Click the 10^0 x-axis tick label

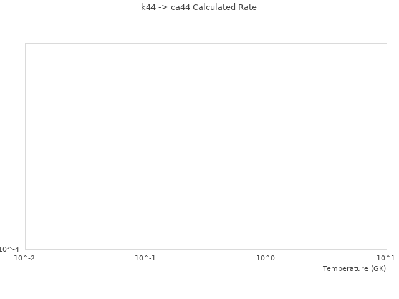pyautogui.click(x=266, y=258)
